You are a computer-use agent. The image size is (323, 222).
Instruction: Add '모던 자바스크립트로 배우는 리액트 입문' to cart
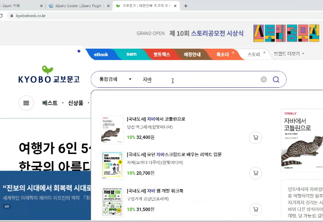click(255, 173)
